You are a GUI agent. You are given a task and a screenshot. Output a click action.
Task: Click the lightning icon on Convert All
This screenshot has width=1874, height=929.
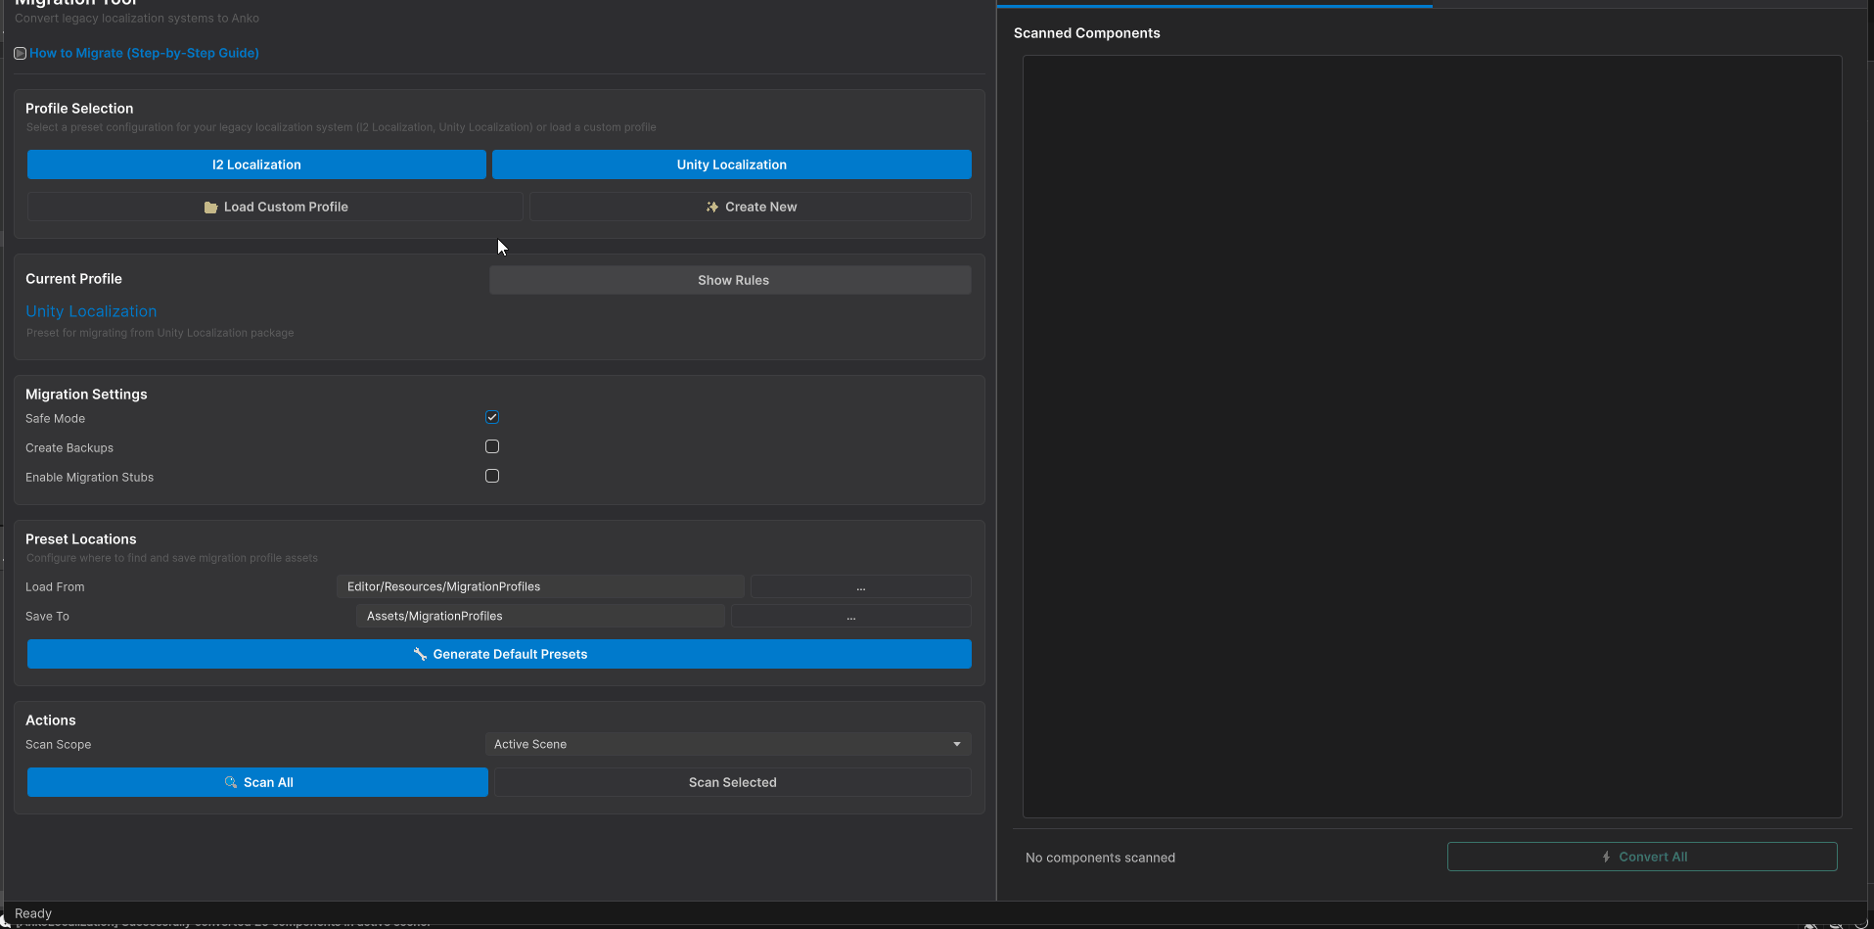pos(1605,857)
